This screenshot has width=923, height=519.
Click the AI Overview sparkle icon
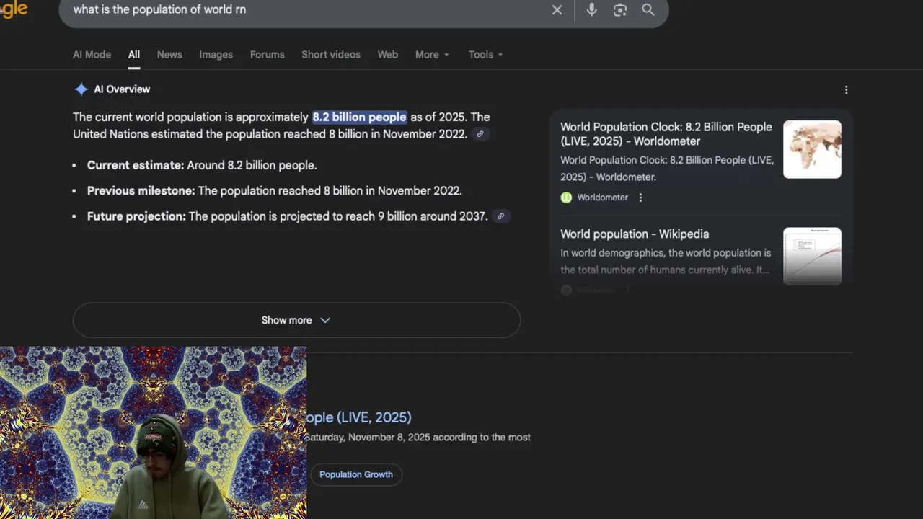pyautogui.click(x=81, y=89)
